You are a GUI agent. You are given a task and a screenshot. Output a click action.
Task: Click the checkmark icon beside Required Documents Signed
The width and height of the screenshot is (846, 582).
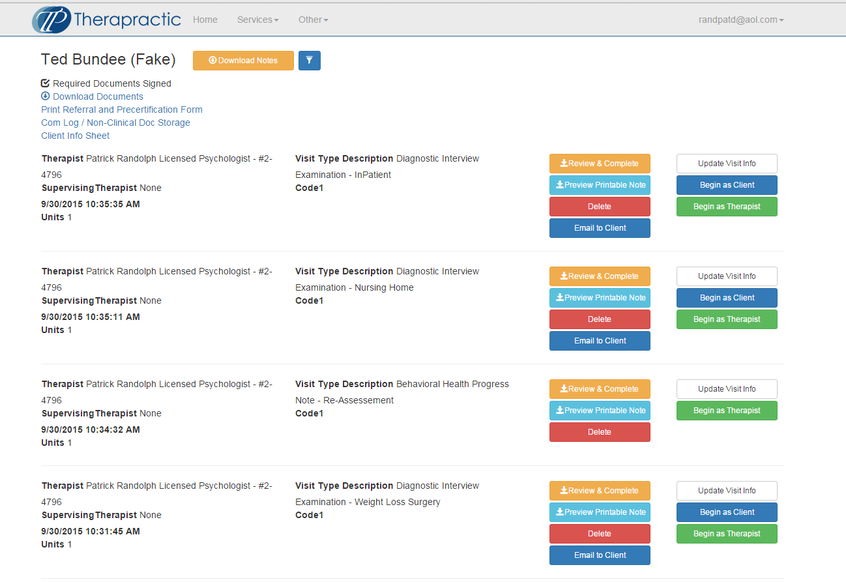44,83
